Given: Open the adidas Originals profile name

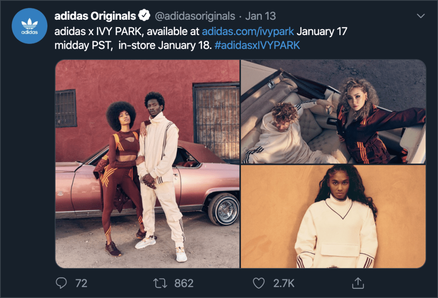Looking at the screenshot, I should pyautogui.click(x=95, y=16).
